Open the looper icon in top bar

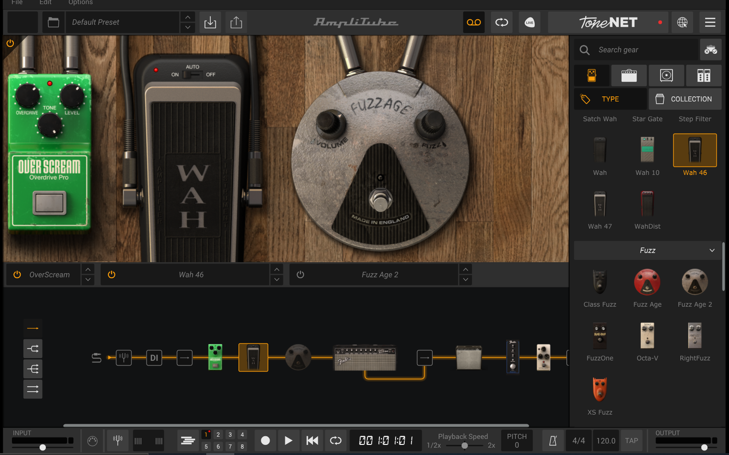point(502,22)
